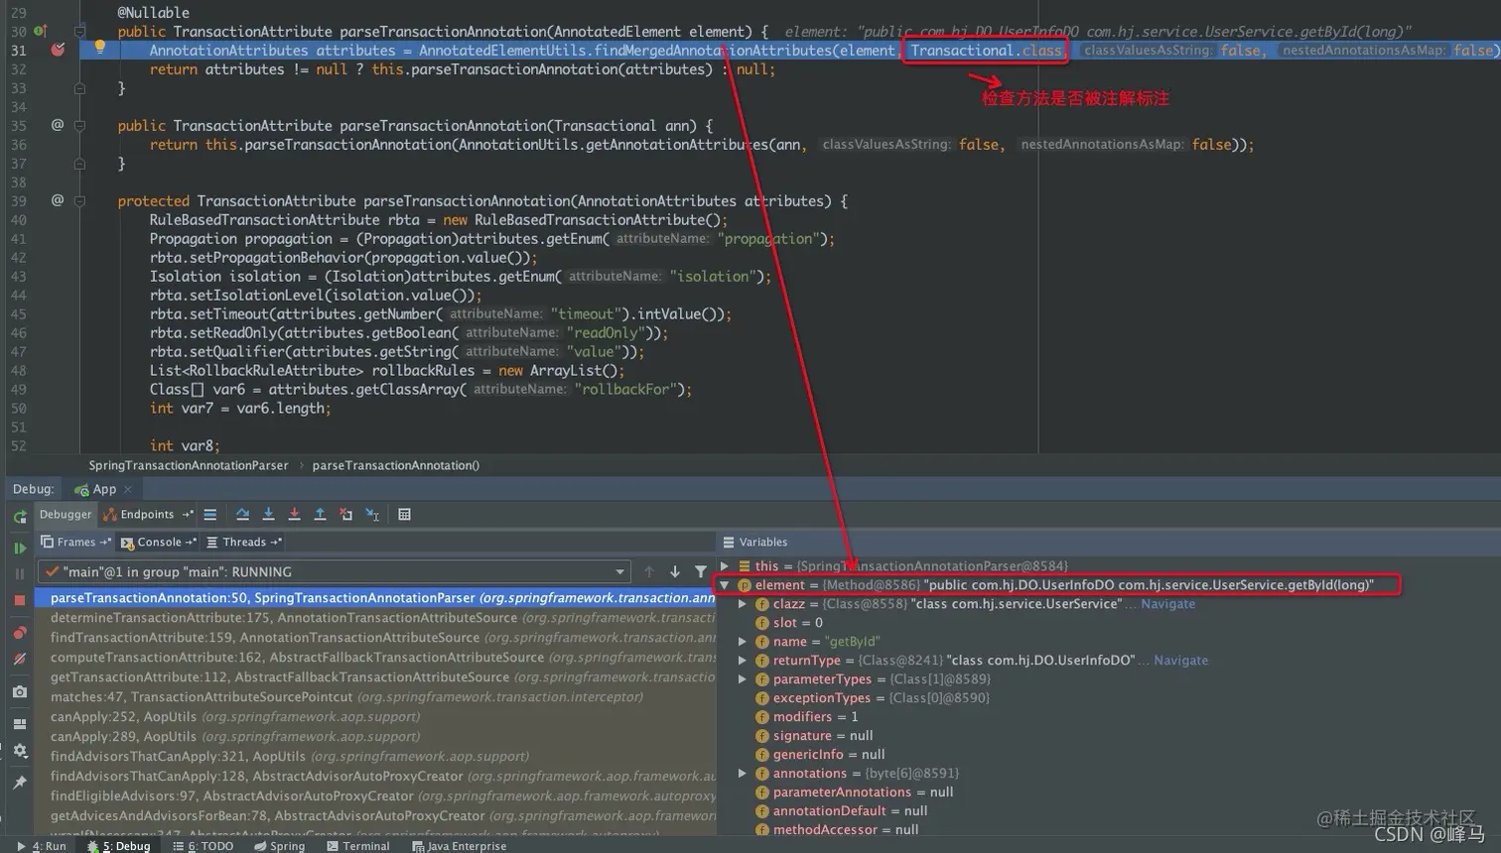Select the computeTransactionAttribute:162 stack frame
The width and height of the screenshot is (1501, 853).
click(x=375, y=657)
